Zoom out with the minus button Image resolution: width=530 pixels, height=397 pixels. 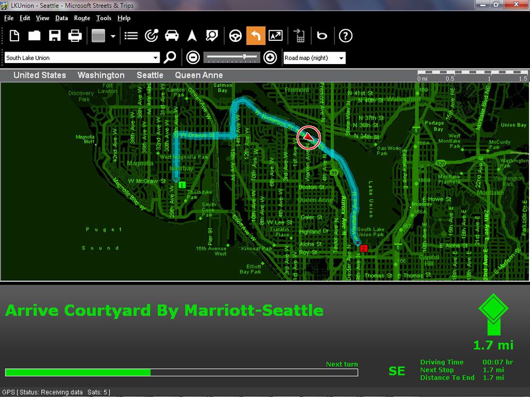(x=193, y=57)
